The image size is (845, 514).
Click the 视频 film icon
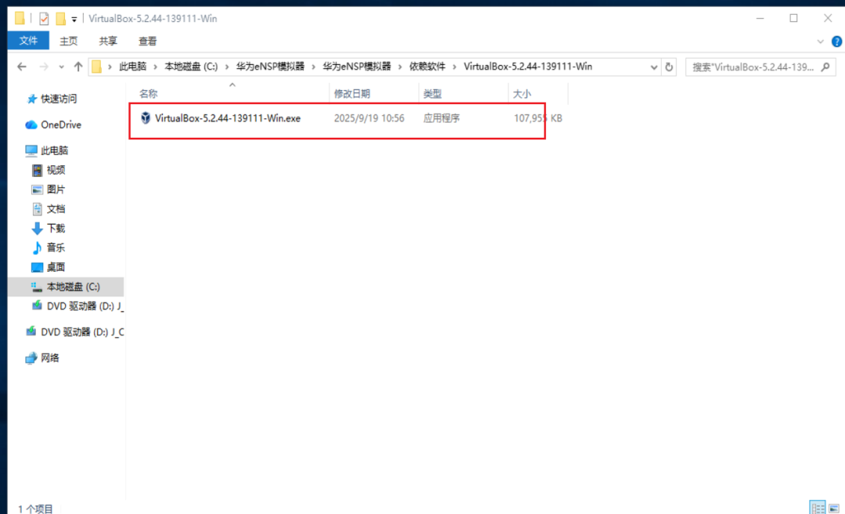(38, 171)
